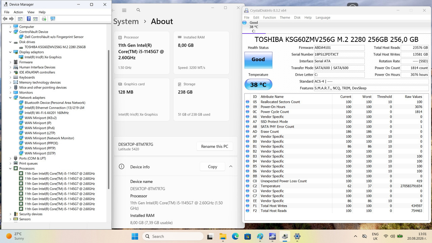Select the Reallocated Sectors Count row

334,102
